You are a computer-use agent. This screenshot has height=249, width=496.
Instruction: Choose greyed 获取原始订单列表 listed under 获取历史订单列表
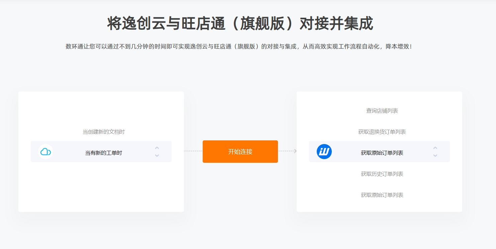382,195
